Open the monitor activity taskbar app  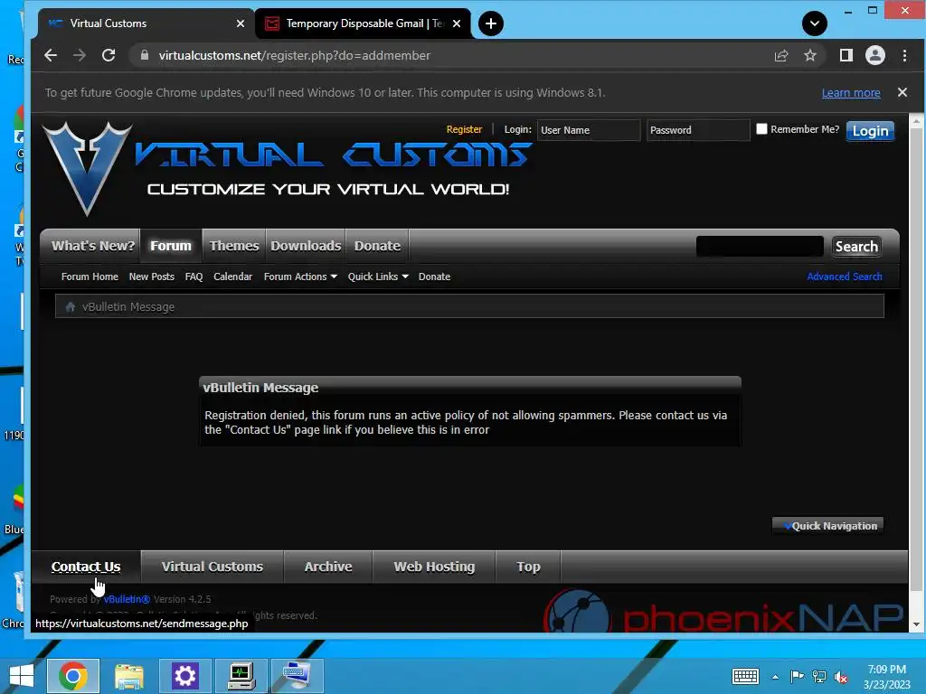tap(241, 676)
